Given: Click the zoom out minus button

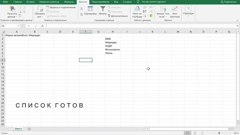Looking at the screenshot, I should coord(208,133).
